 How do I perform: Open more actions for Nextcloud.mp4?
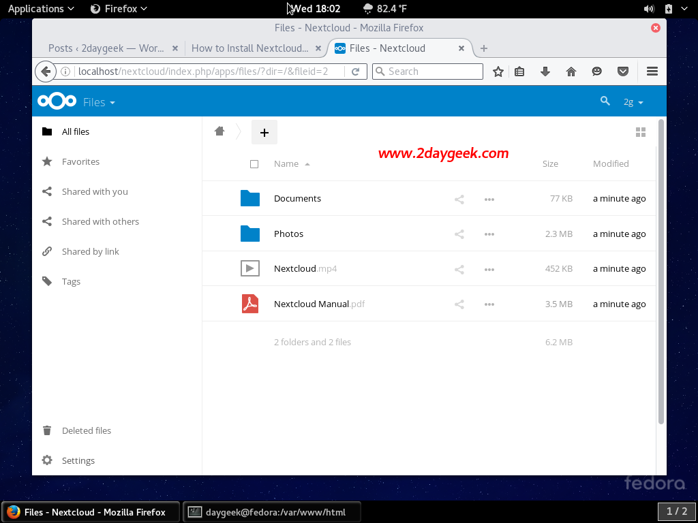pyautogui.click(x=489, y=269)
